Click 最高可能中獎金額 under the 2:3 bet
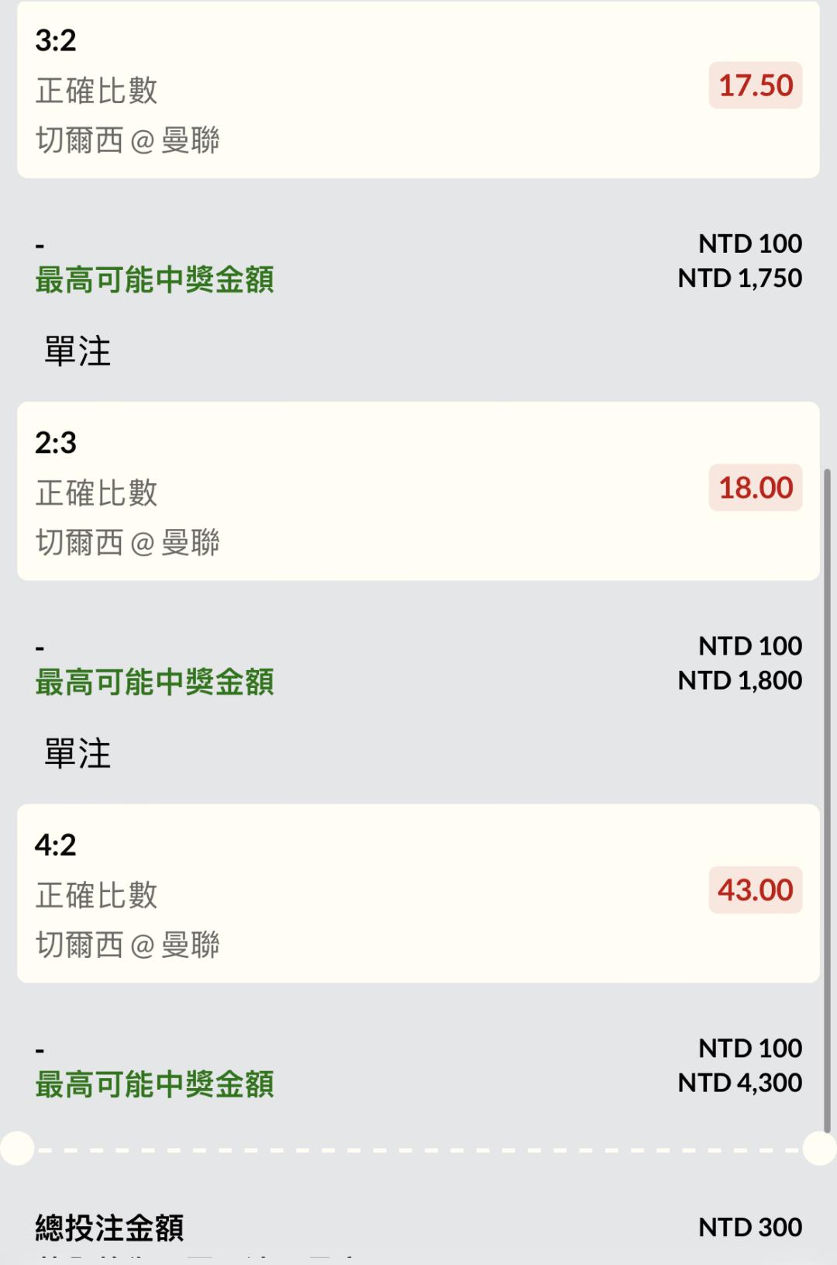The height and width of the screenshot is (1265, 837). [154, 683]
